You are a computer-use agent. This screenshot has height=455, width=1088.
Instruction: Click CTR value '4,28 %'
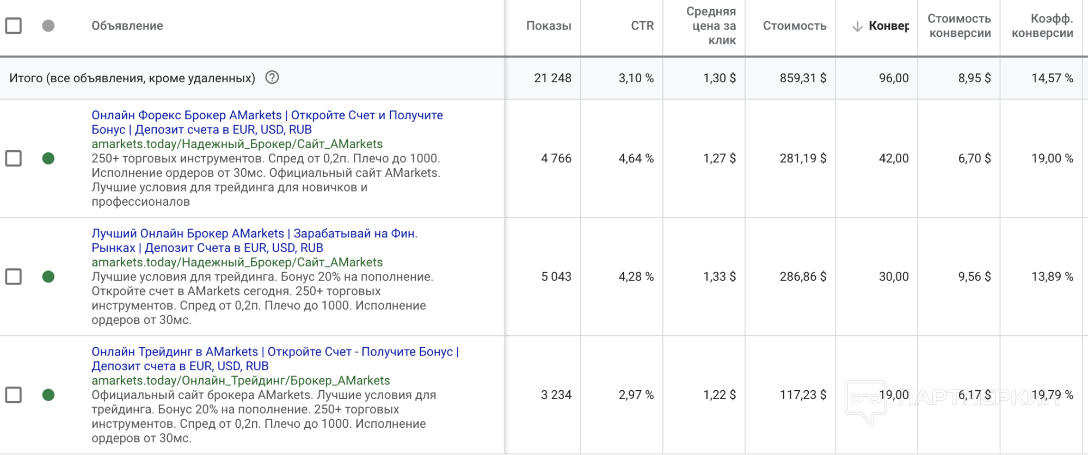click(x=636, y=276)
